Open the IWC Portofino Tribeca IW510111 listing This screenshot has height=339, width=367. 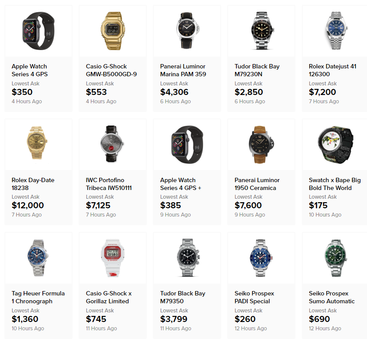pyautogui.click(x=109, y=184)
